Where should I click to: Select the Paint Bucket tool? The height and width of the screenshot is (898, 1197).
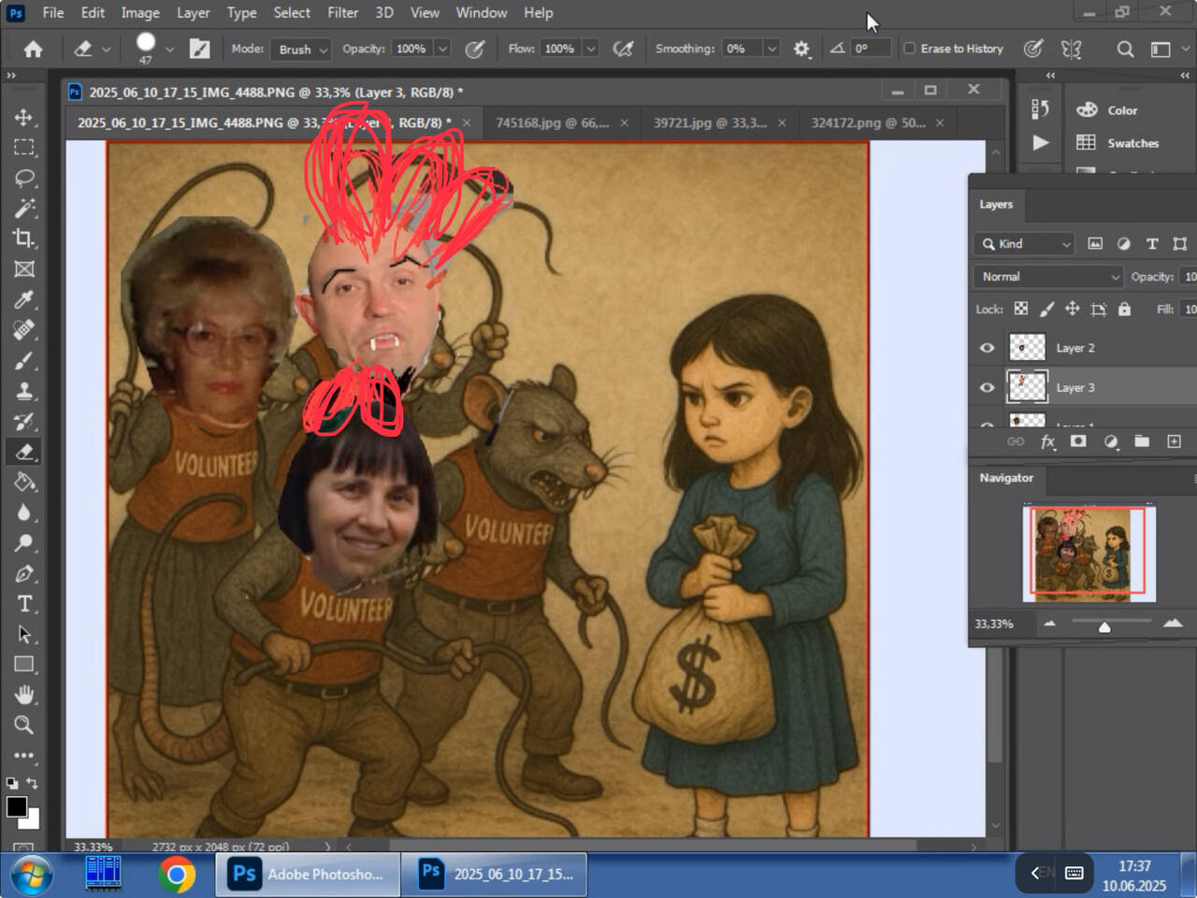pos(24,482)
